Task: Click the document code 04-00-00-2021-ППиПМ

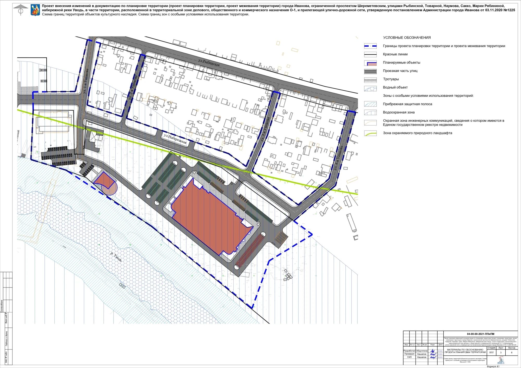Action: point(480,334)
